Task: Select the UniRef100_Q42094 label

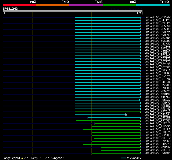Action: [157, 115]
